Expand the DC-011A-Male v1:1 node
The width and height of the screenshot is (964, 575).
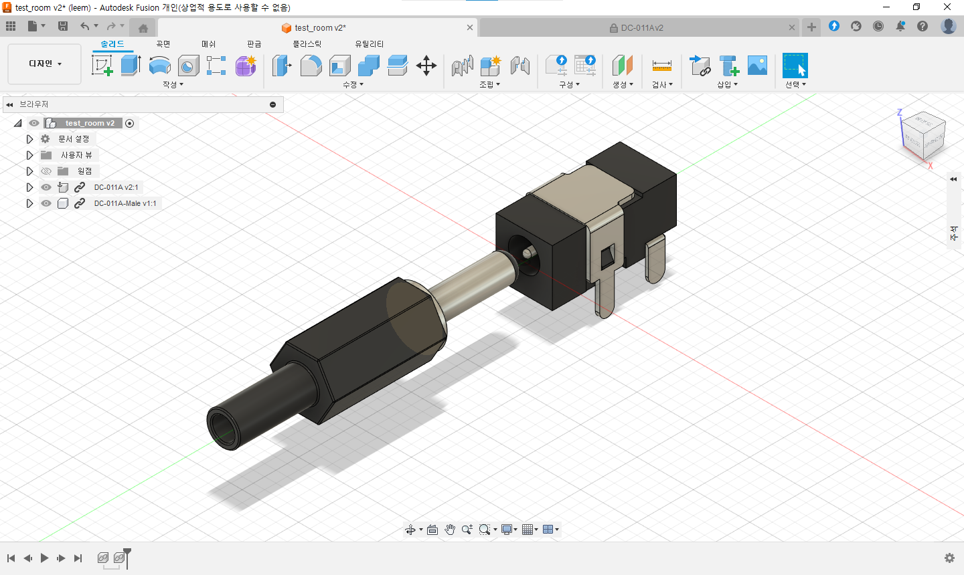point(29,203)
